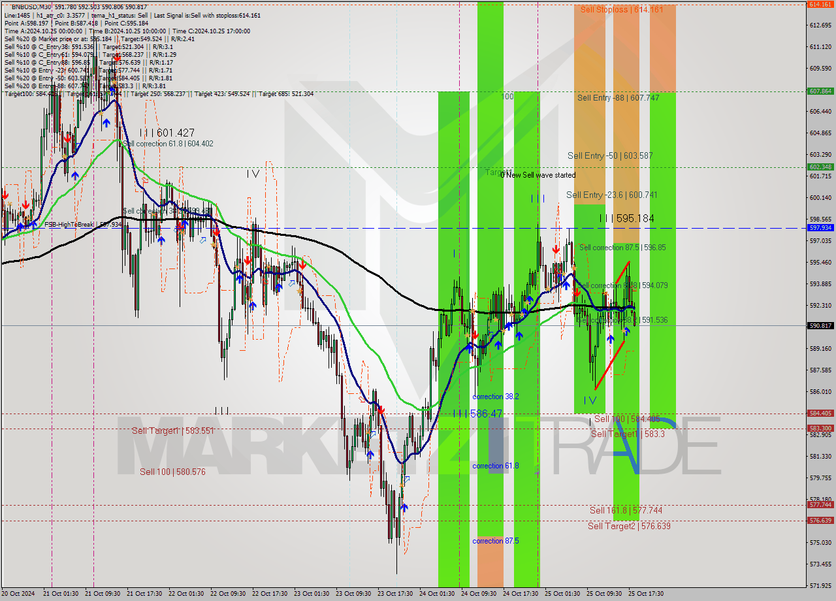Select the 'Sell Target2 | 576.639' label
The height and width of the screenshot is (601, 836).
click(x=629, y=526)
